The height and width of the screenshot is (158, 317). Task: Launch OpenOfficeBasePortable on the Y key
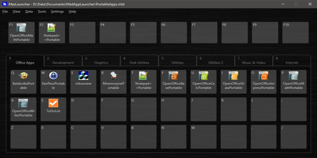click(x=173, y=82)
